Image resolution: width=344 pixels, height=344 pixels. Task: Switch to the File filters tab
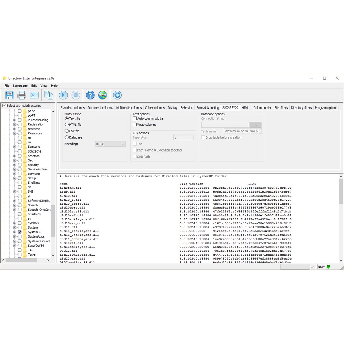pos(281,108)
